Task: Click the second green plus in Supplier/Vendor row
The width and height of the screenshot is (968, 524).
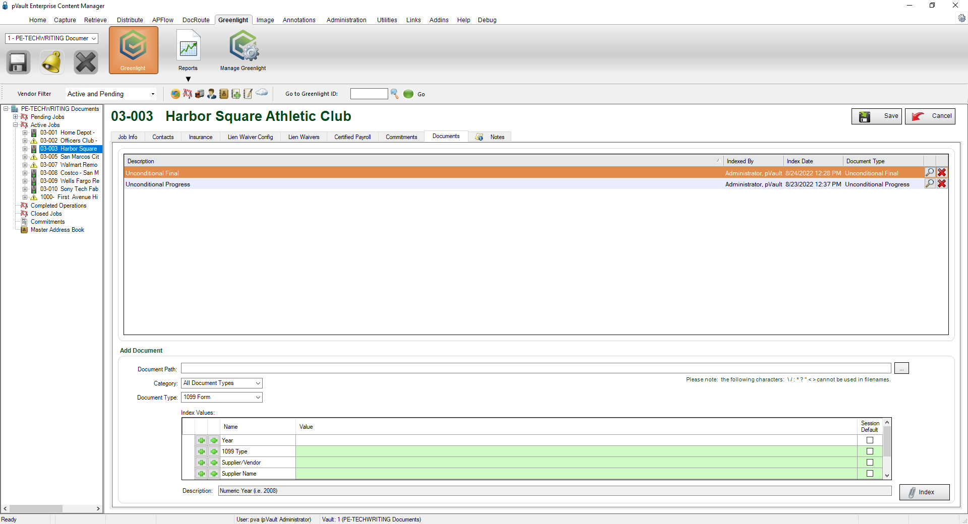Action: point(214,463)
